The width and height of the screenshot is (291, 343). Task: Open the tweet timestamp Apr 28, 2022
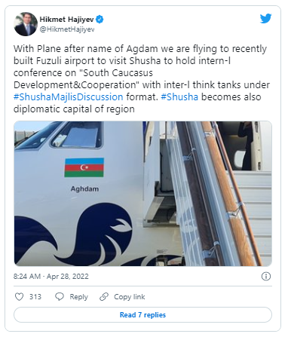[51, 277]
